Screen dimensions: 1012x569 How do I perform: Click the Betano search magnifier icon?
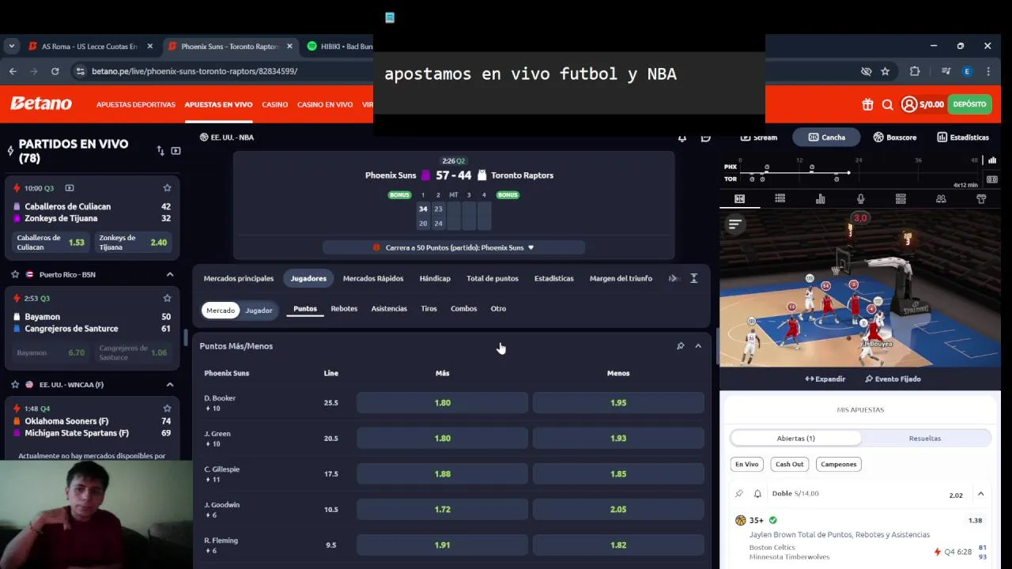pos(887,104)
